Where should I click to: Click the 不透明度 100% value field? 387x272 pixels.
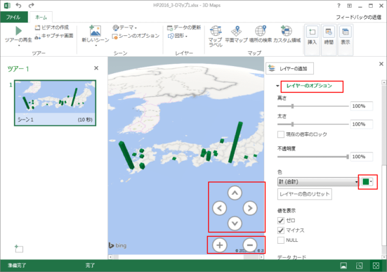(361, 157)
